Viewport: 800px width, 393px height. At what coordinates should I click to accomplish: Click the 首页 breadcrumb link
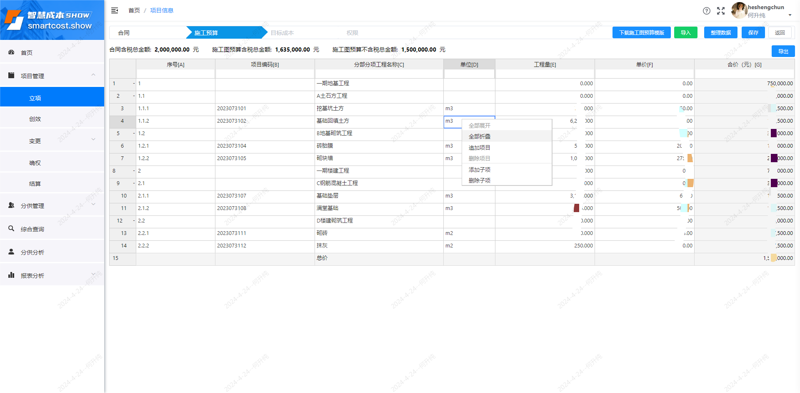pos(134,10)
